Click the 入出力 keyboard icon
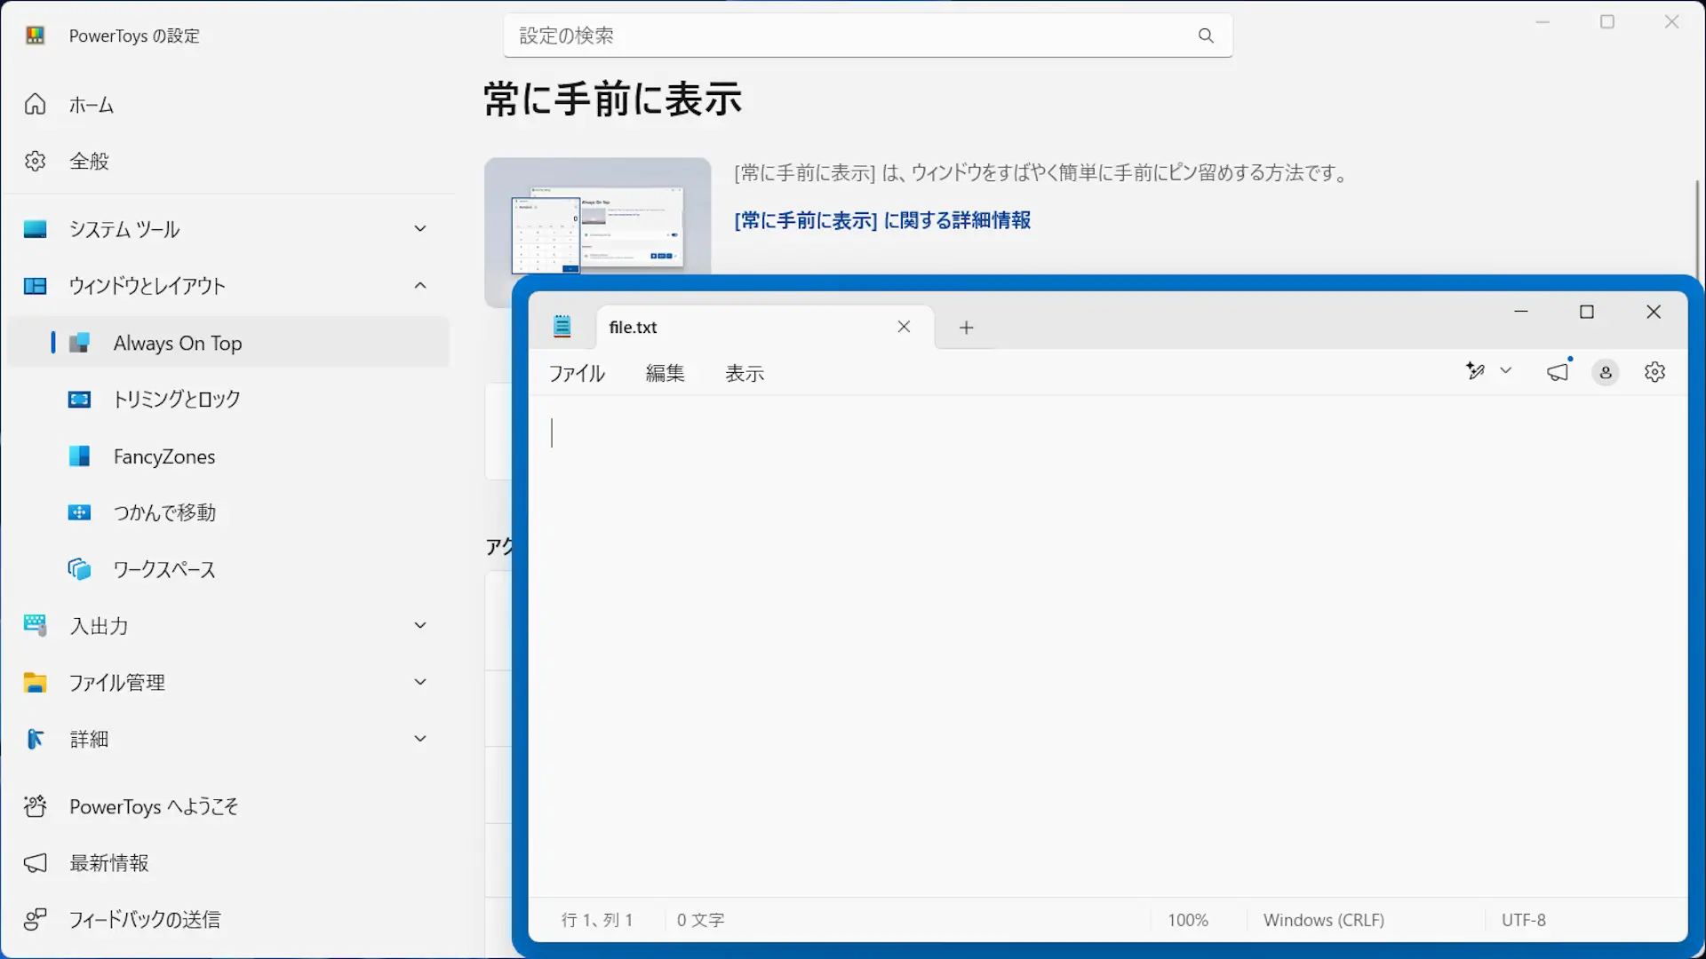 click(35, 626)
